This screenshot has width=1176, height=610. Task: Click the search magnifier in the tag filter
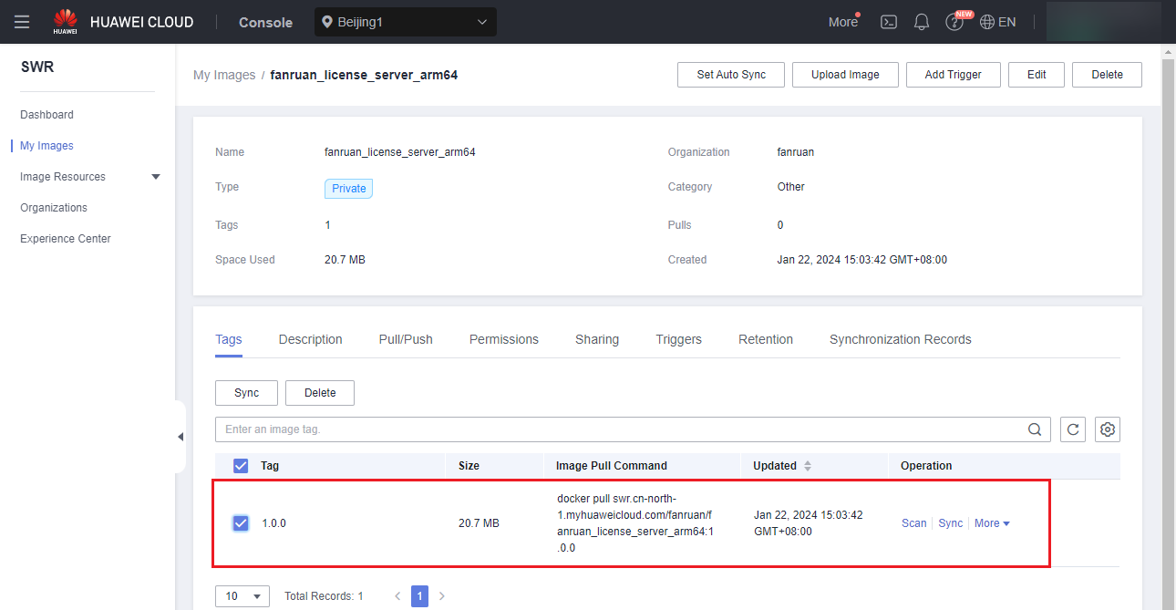click(x=1035, y=429)
